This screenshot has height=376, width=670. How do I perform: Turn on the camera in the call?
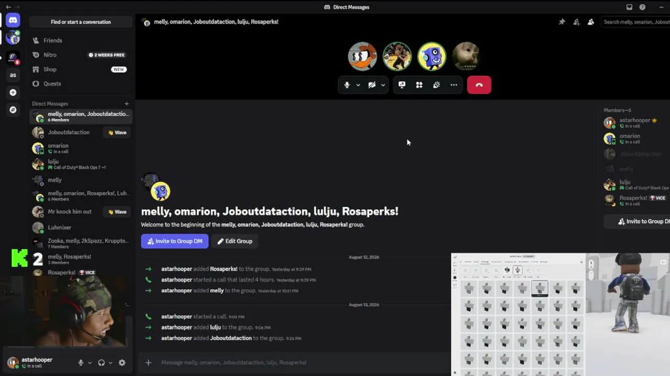click(x=372, y=85)
